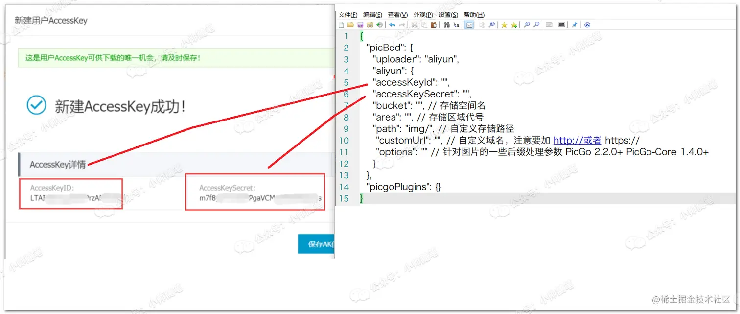Zoom out with the minus magnifier
This screenshot has height=314, width=740.
pos(536,24)
